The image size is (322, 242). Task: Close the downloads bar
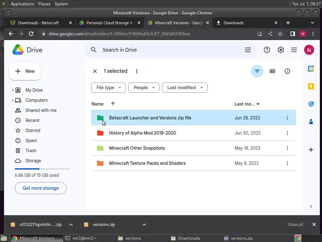[x=314, y=224]
